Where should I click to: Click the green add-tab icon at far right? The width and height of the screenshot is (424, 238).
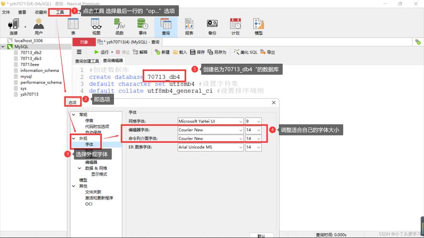coord(418,42)
